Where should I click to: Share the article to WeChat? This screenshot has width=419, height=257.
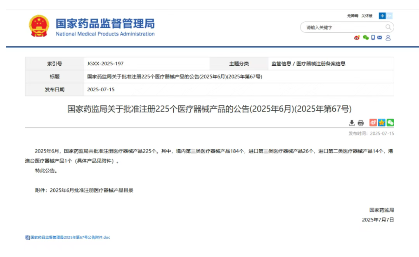(x=390, y=123)
